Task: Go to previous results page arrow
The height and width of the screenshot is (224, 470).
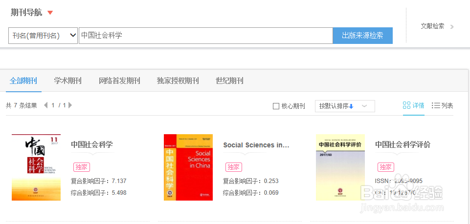Action: 46,105
